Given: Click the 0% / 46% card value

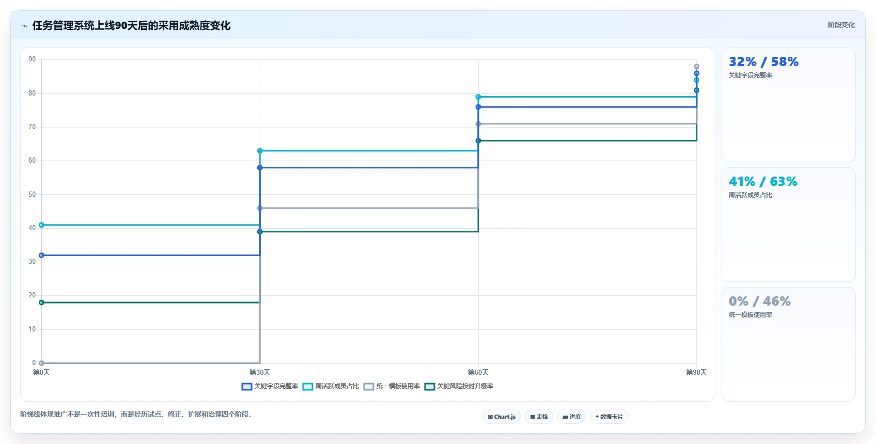Looking at the screenshot, I should [x=760, y=302].
